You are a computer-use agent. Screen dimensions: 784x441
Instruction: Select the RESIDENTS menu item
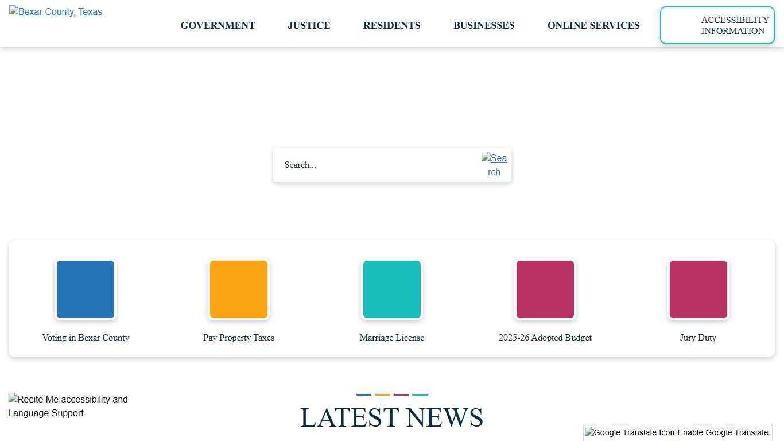click(391, 25)
